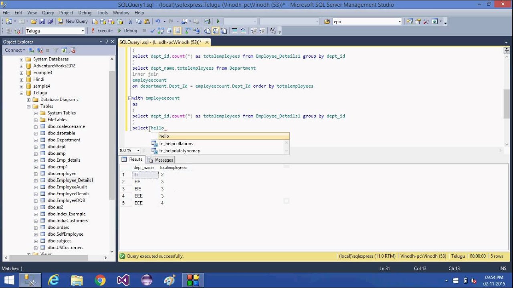Click the Save icon in toolbar
The height and width of the screenshot is (288, 513).
point(42,21)
